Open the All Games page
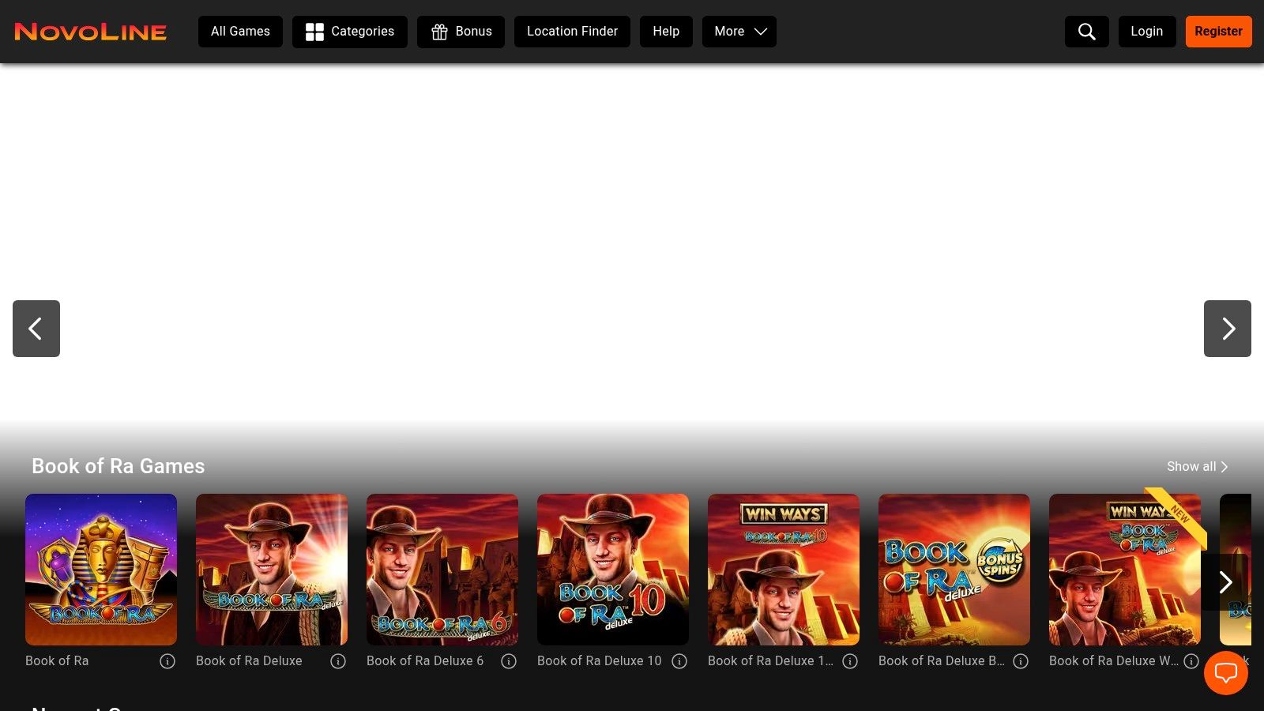 tap(240, 32)
